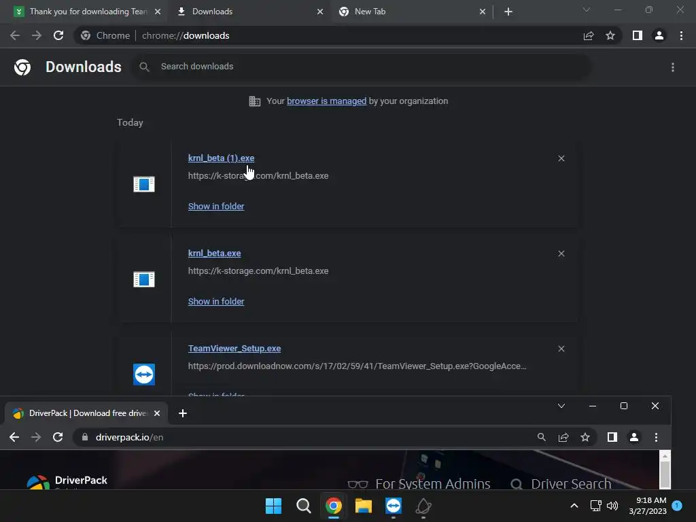View site info lock for driverpack.io

(x=85, y=437)
